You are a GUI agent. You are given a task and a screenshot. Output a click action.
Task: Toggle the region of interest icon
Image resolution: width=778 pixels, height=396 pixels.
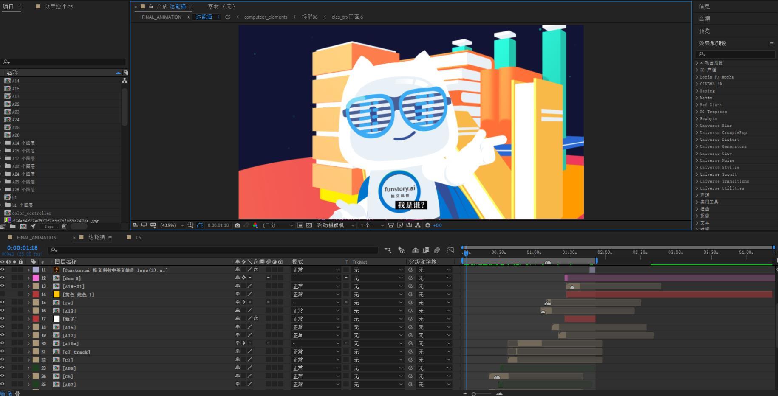(x=300, y=225)
